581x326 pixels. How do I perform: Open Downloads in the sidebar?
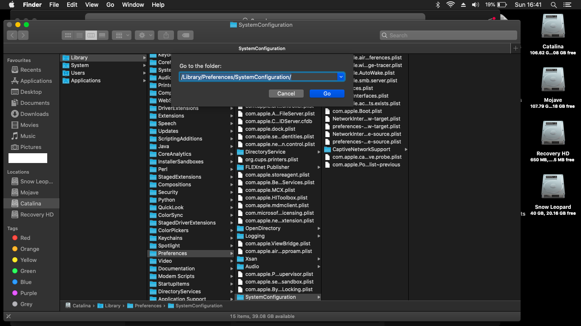point(34,114)
